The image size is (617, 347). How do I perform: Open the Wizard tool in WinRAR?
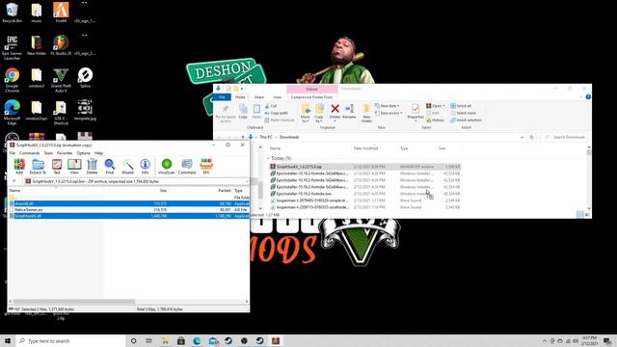127,167
